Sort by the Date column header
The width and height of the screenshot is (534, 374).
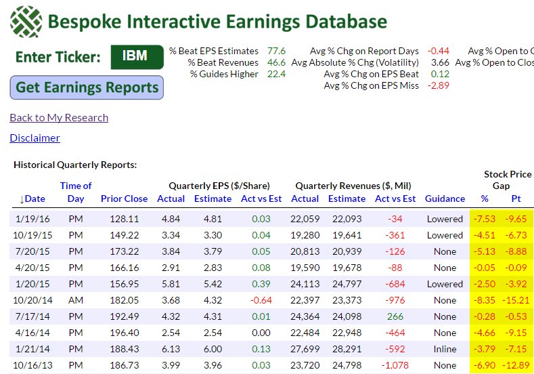point(32,199)
